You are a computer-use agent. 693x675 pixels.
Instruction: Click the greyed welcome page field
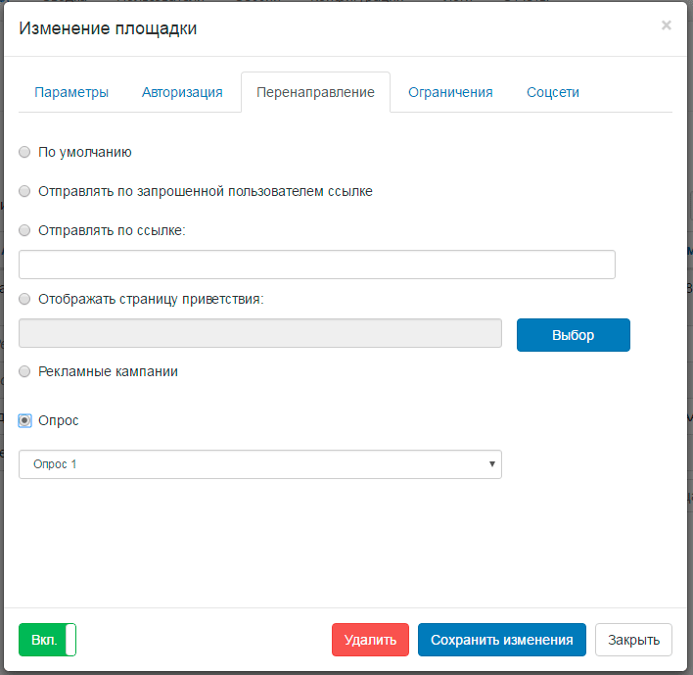pyautogui.click(x=260, y=334)
